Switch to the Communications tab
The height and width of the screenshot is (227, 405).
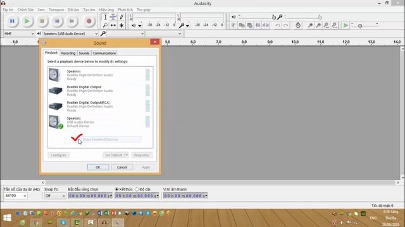[104, 53]
